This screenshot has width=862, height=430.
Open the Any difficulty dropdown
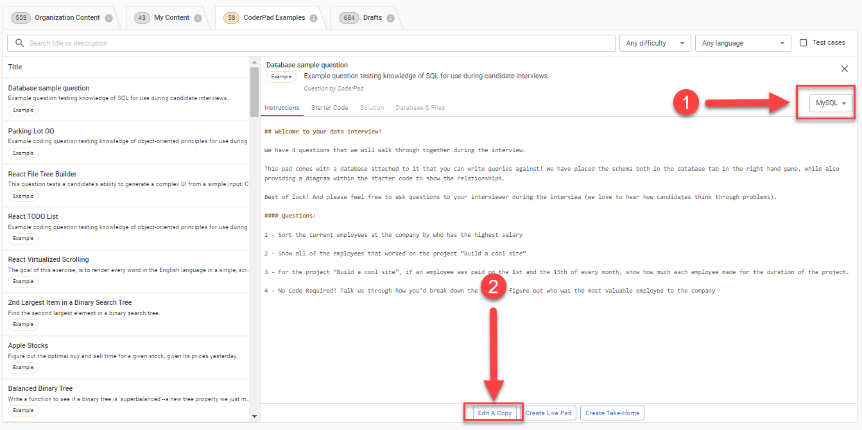click(655, 43)
